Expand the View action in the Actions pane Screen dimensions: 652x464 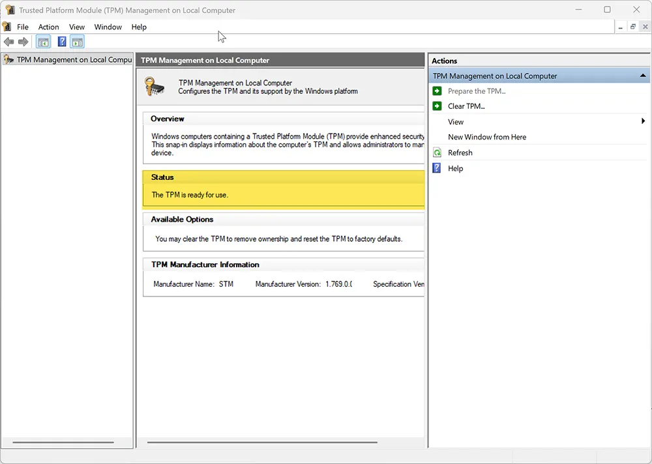[x=455, y=121]
